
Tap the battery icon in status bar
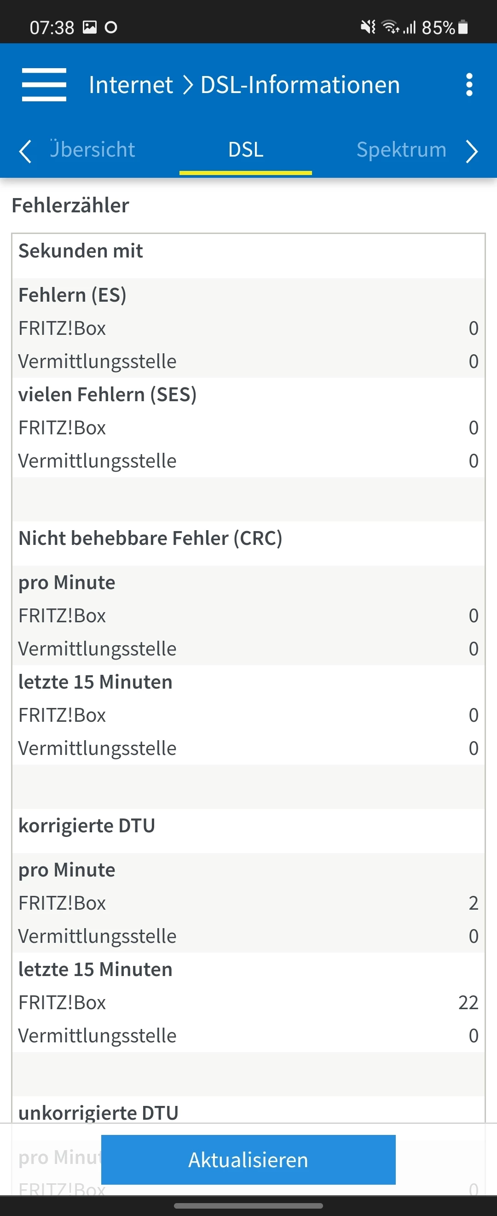click(463, 27)
